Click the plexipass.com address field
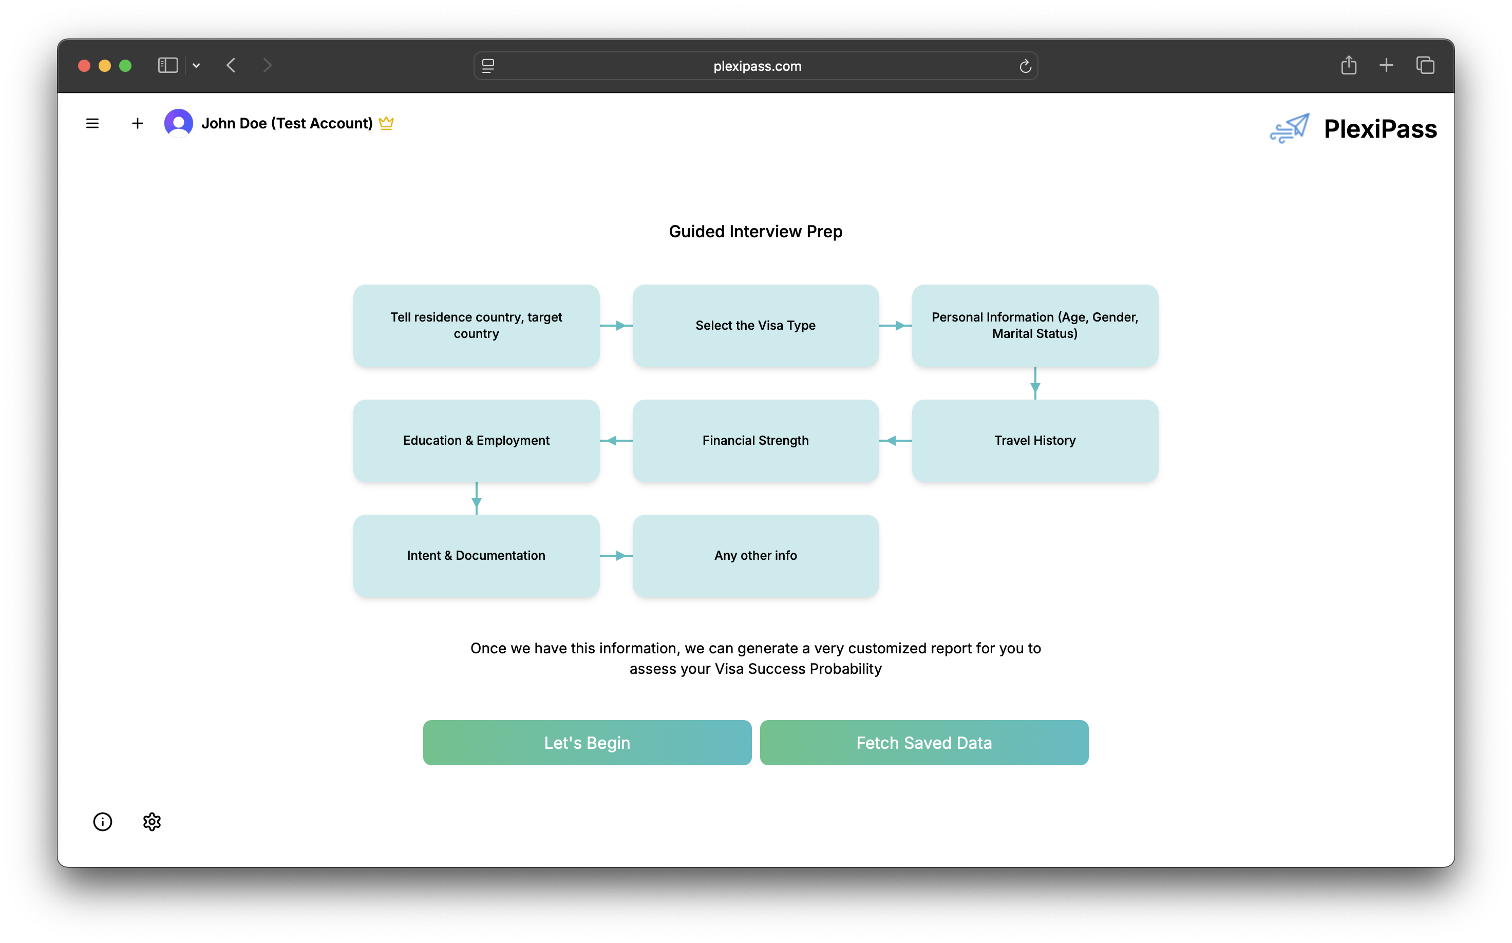The width and height of the screenshot is (1512, 943). pos(757,66)
